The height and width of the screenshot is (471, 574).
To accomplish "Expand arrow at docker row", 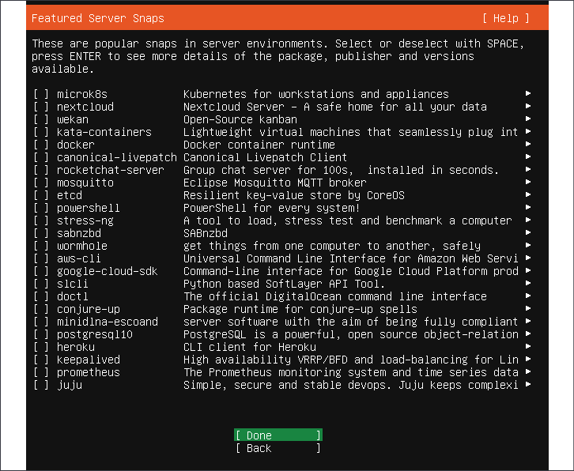I will (x=528, y=144).
